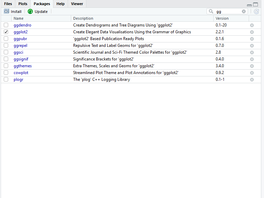264x198 pixels.
Task: Click version 2.8 cell
Action: coord(218,52)
